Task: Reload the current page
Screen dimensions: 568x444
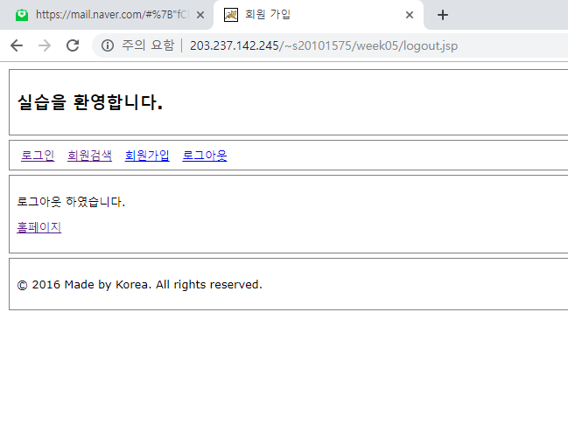Action: click(73, 45)
